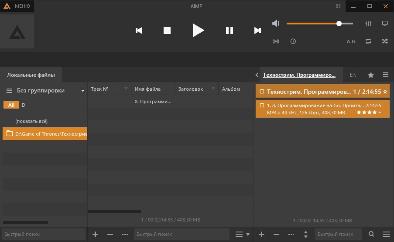Remove tracks with playlist minus icon
Viewport: 394px width, 242px height.
pos(276,234)
